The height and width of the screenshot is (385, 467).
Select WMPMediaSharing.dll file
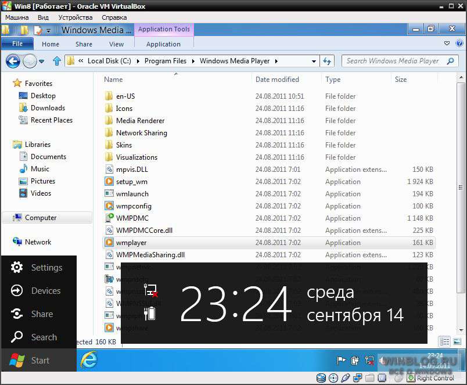click(150, 254)
